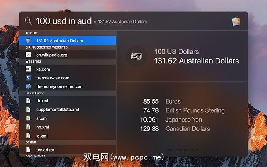Click the inline result after search query
The width and height of the screenshot is (267, 167).
[x=121, y=22]
